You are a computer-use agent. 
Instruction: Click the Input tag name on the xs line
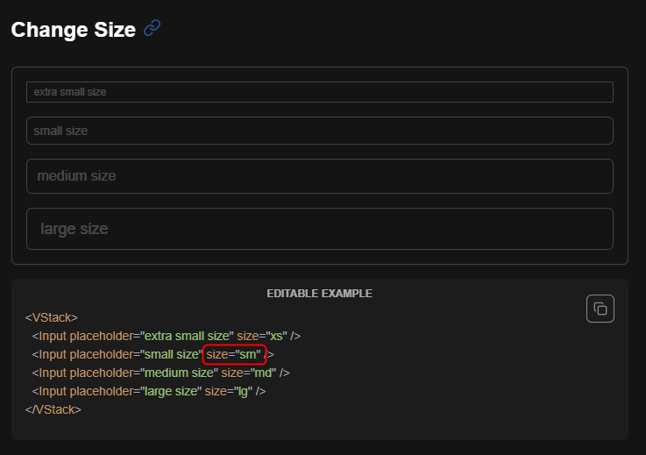53,336
